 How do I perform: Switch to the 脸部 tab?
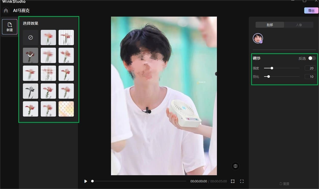click(x=270, y=25)
